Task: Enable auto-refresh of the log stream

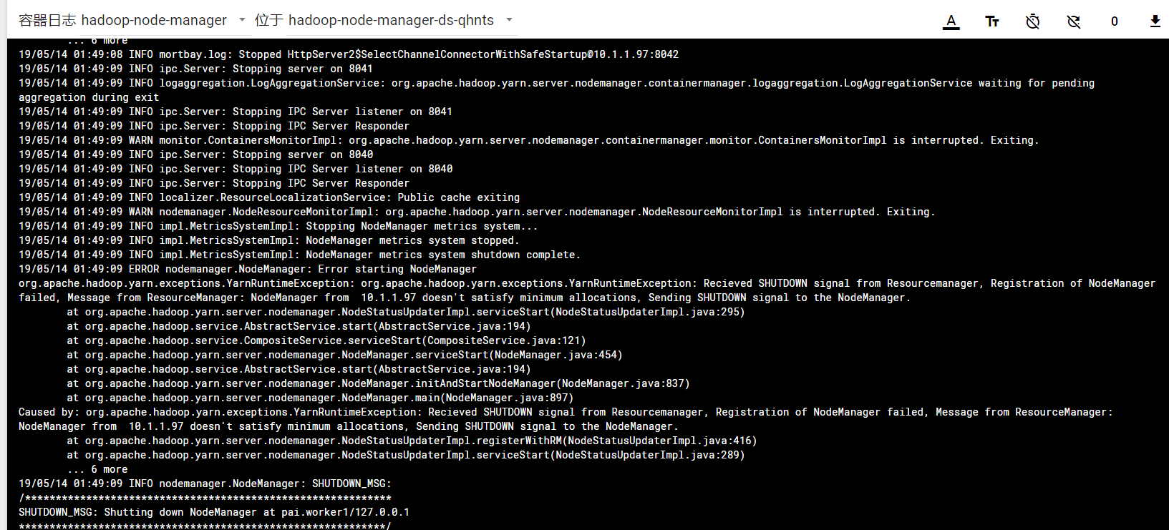Action: coord(1074,21)
